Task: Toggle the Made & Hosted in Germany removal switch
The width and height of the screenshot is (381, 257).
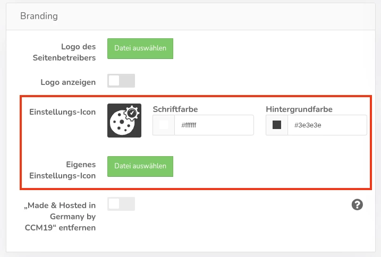Action: tap(121, 204)
